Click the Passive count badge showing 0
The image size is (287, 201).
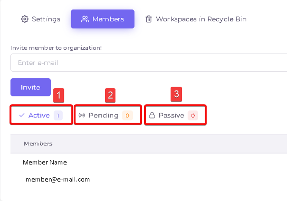193,115
